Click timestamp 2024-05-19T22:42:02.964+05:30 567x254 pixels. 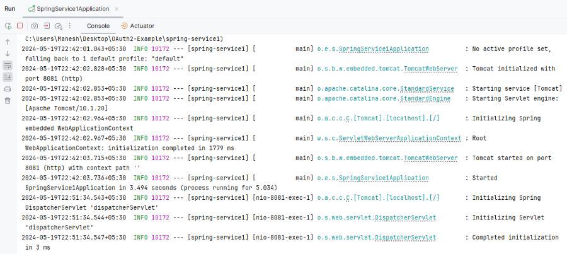pyautogui.click(x=74, y=118)
